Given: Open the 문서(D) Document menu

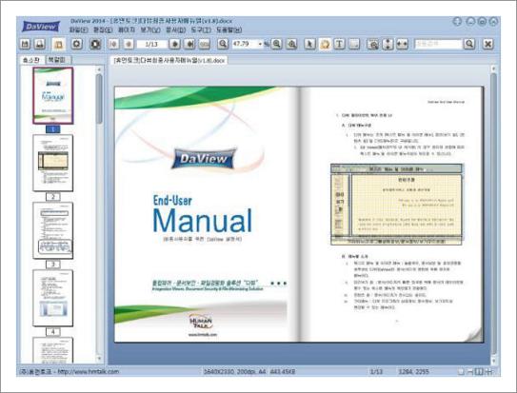Looking at the screenshot, I should coord(176,30).
